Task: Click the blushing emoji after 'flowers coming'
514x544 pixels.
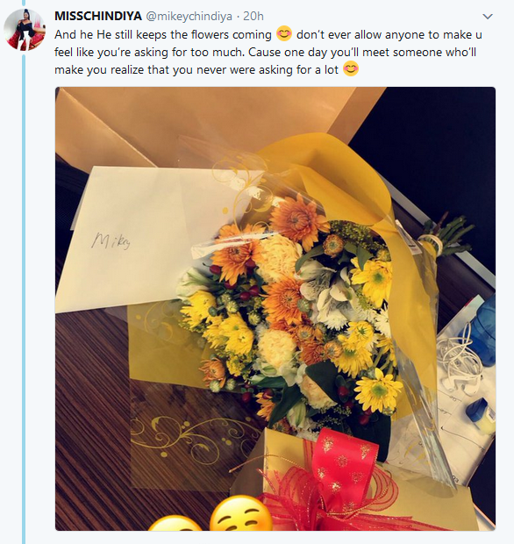Action: (x=284, y=33)
